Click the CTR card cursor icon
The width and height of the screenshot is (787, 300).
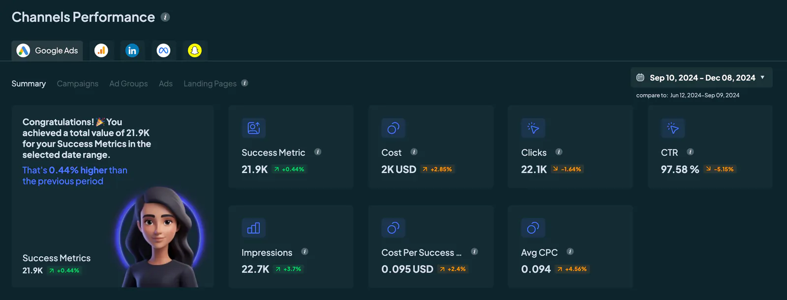pyautogui.click(x=673, y=128)
